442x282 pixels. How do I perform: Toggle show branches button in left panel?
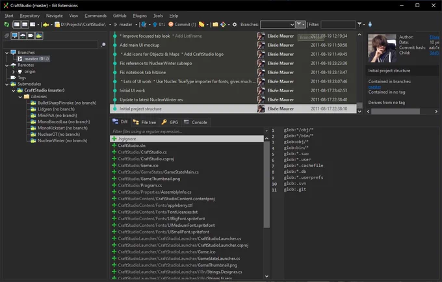[x=15, y=36]
